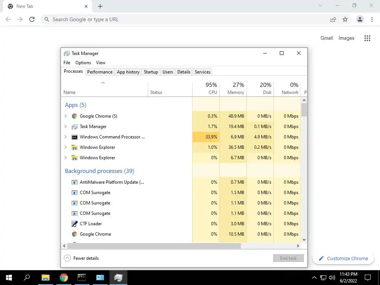This screenshot has width=380, height=285.
Task: Sort processes by Name column
Action: [x=104, y=89]
